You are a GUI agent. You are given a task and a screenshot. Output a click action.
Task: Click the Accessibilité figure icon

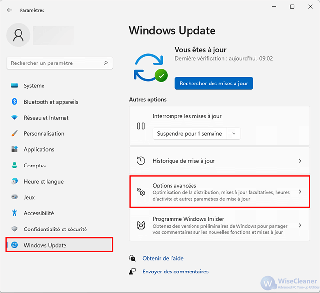coord(14,213)
